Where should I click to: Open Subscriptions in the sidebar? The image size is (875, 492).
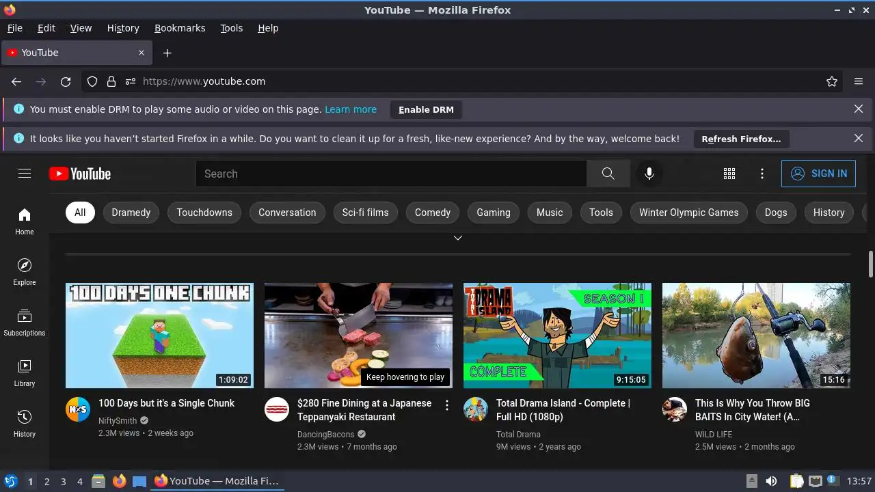click(25, 323)
